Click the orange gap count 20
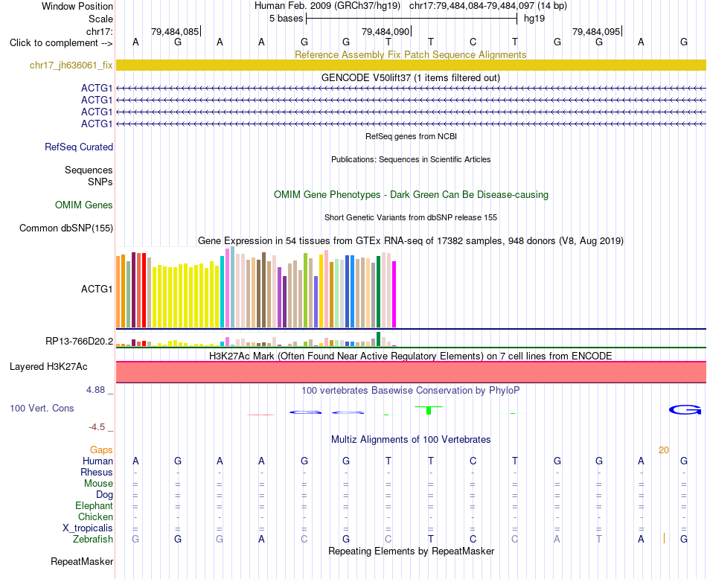This screenshot has width=707, height=579. (663, 450)
